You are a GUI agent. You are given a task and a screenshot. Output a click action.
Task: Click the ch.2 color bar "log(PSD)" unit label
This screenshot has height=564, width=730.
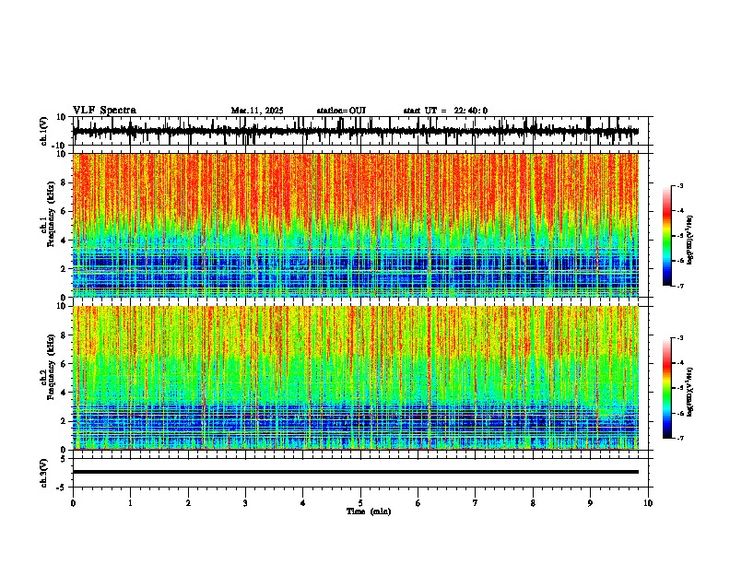point(689,392)
